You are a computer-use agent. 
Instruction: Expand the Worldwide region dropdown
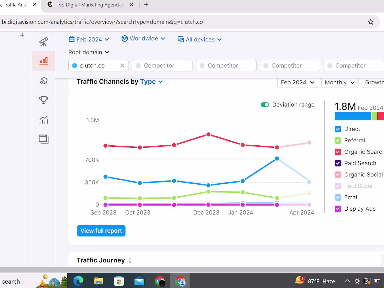tap(143, 39)
